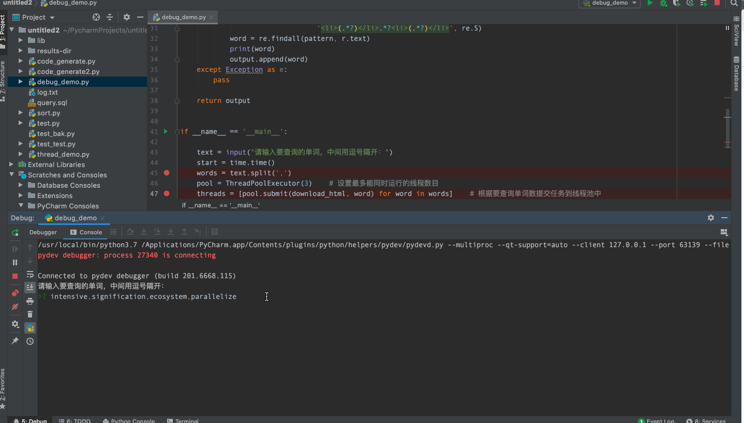Screen dimensions: 744x423
Task: Expand External Libraries node
Action: pyautogui.click(x=12, y=164)
